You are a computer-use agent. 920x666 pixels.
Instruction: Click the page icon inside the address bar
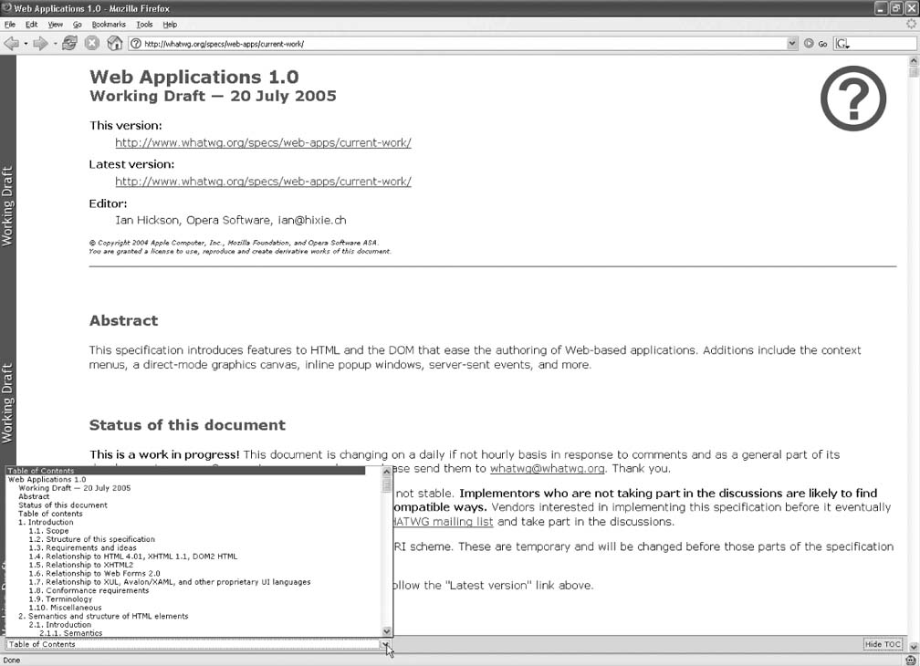135,44
